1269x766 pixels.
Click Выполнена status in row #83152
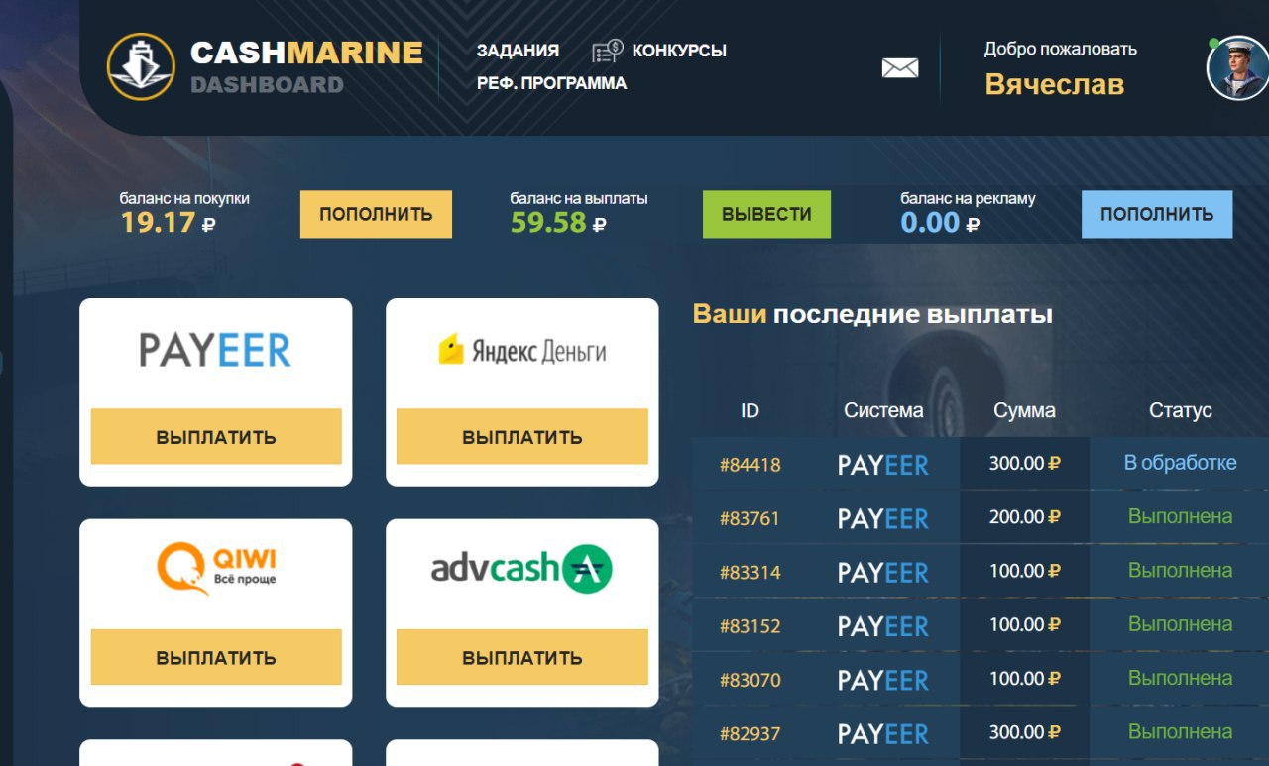coord(1180,624)
